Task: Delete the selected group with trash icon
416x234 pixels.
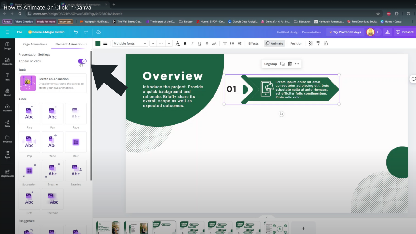Action: coord(290,64)
